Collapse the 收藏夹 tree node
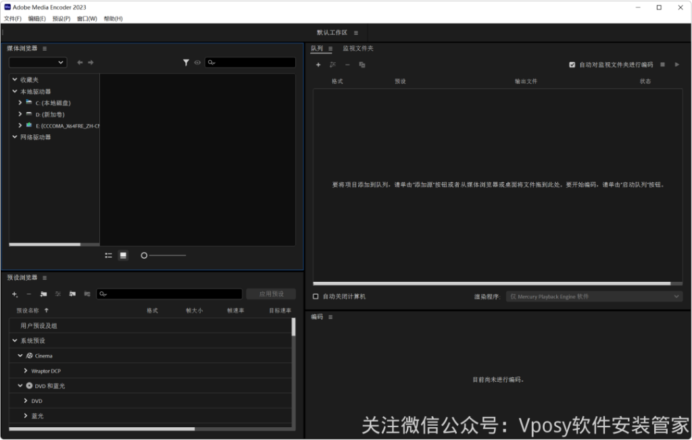 15,80
